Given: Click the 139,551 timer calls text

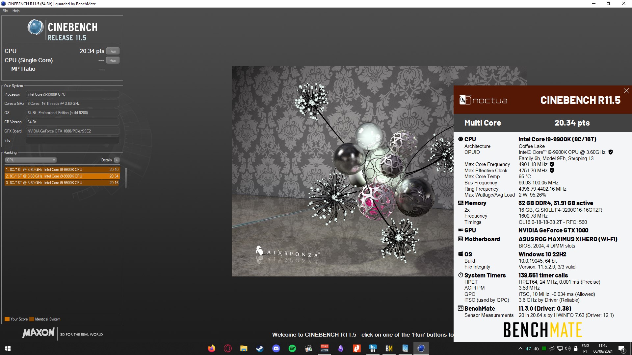Looking at the screenshot, I should coord(543,275).
